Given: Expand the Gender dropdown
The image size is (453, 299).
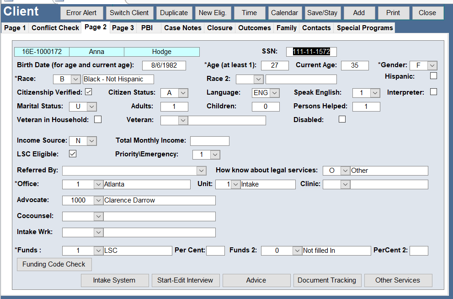Looking at the screenshot, I should click(432, 65).
